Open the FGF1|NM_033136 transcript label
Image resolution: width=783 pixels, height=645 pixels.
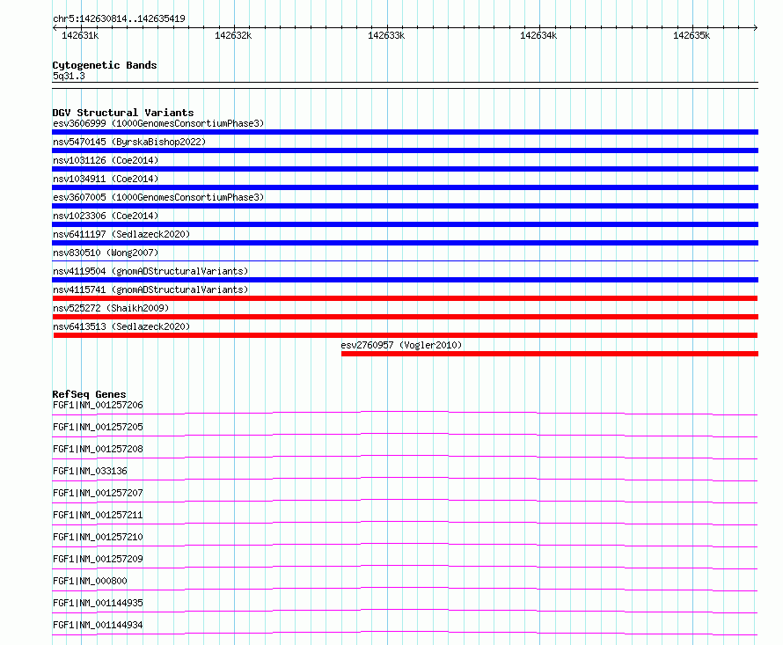click(90, 471)
